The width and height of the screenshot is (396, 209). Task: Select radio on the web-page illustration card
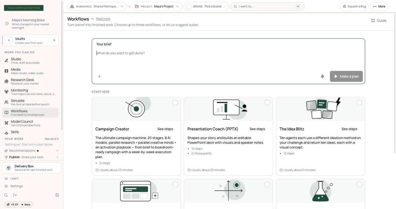175,185
